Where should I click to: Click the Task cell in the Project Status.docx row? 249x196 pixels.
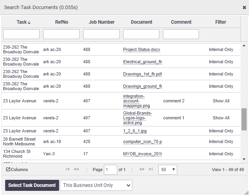pyautogui.click(x=21, y=49)
